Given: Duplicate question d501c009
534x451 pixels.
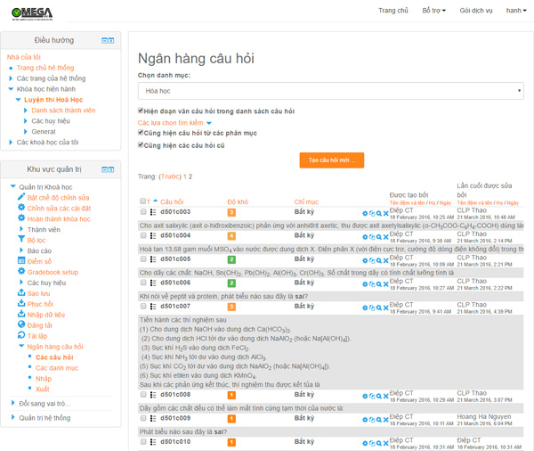Looking at the screenshot, I should (x=372, y=420).
